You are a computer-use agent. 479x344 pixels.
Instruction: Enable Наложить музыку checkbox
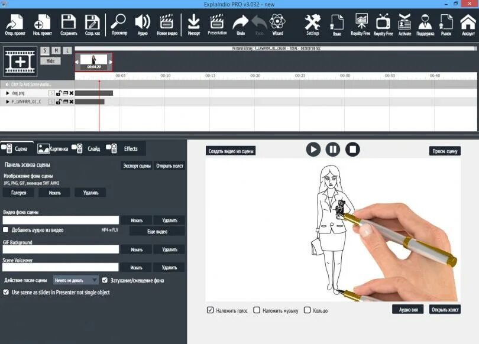click(x=257, y=309)
